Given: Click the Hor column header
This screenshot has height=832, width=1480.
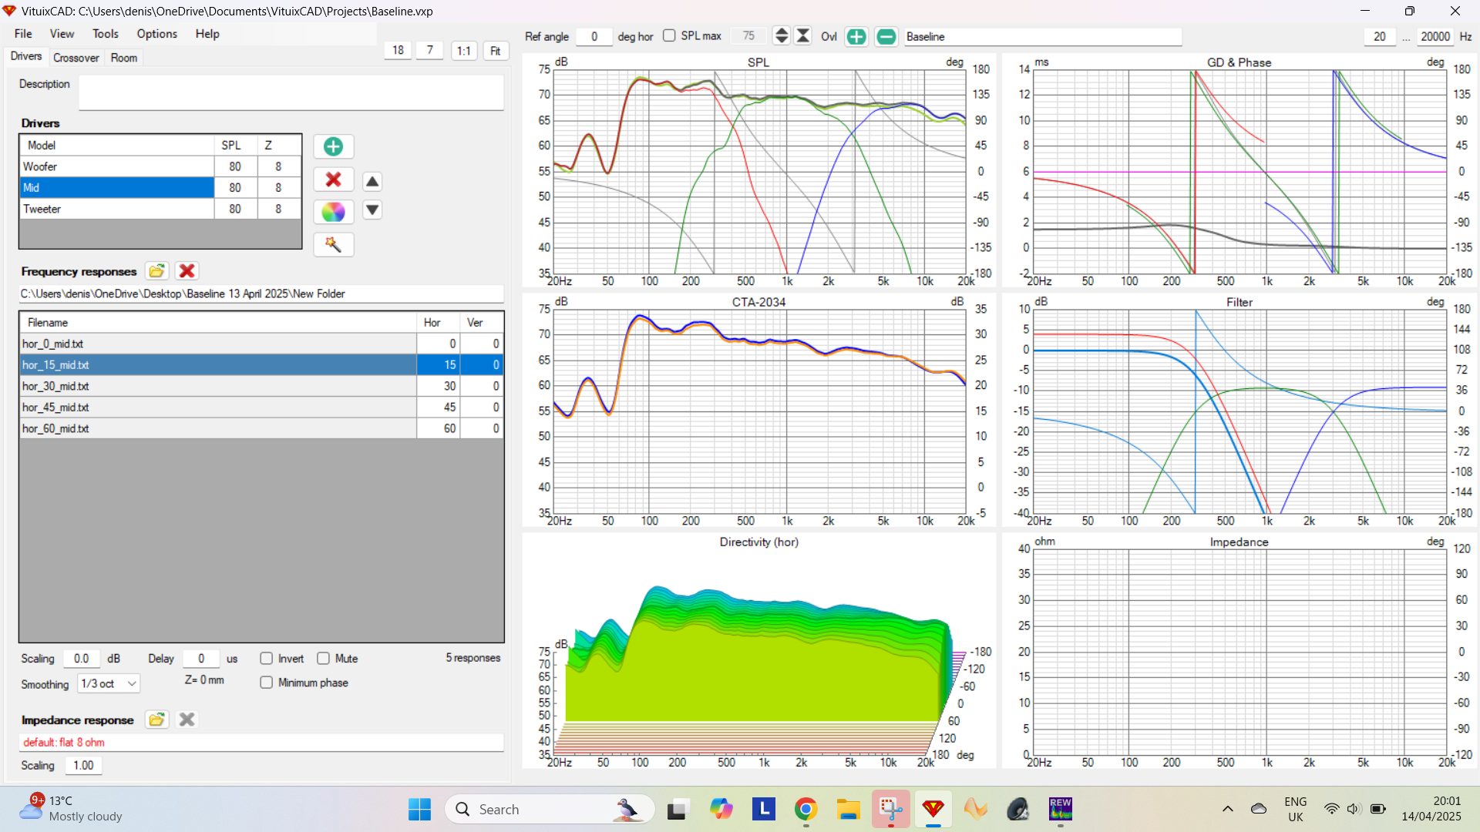Looking at the screenshot, I should tap(438, 322).
